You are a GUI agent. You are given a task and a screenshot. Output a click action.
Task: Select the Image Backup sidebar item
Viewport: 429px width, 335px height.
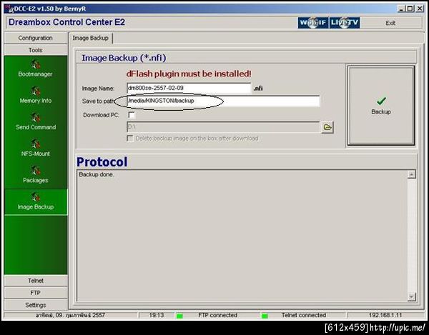(36, 202)
